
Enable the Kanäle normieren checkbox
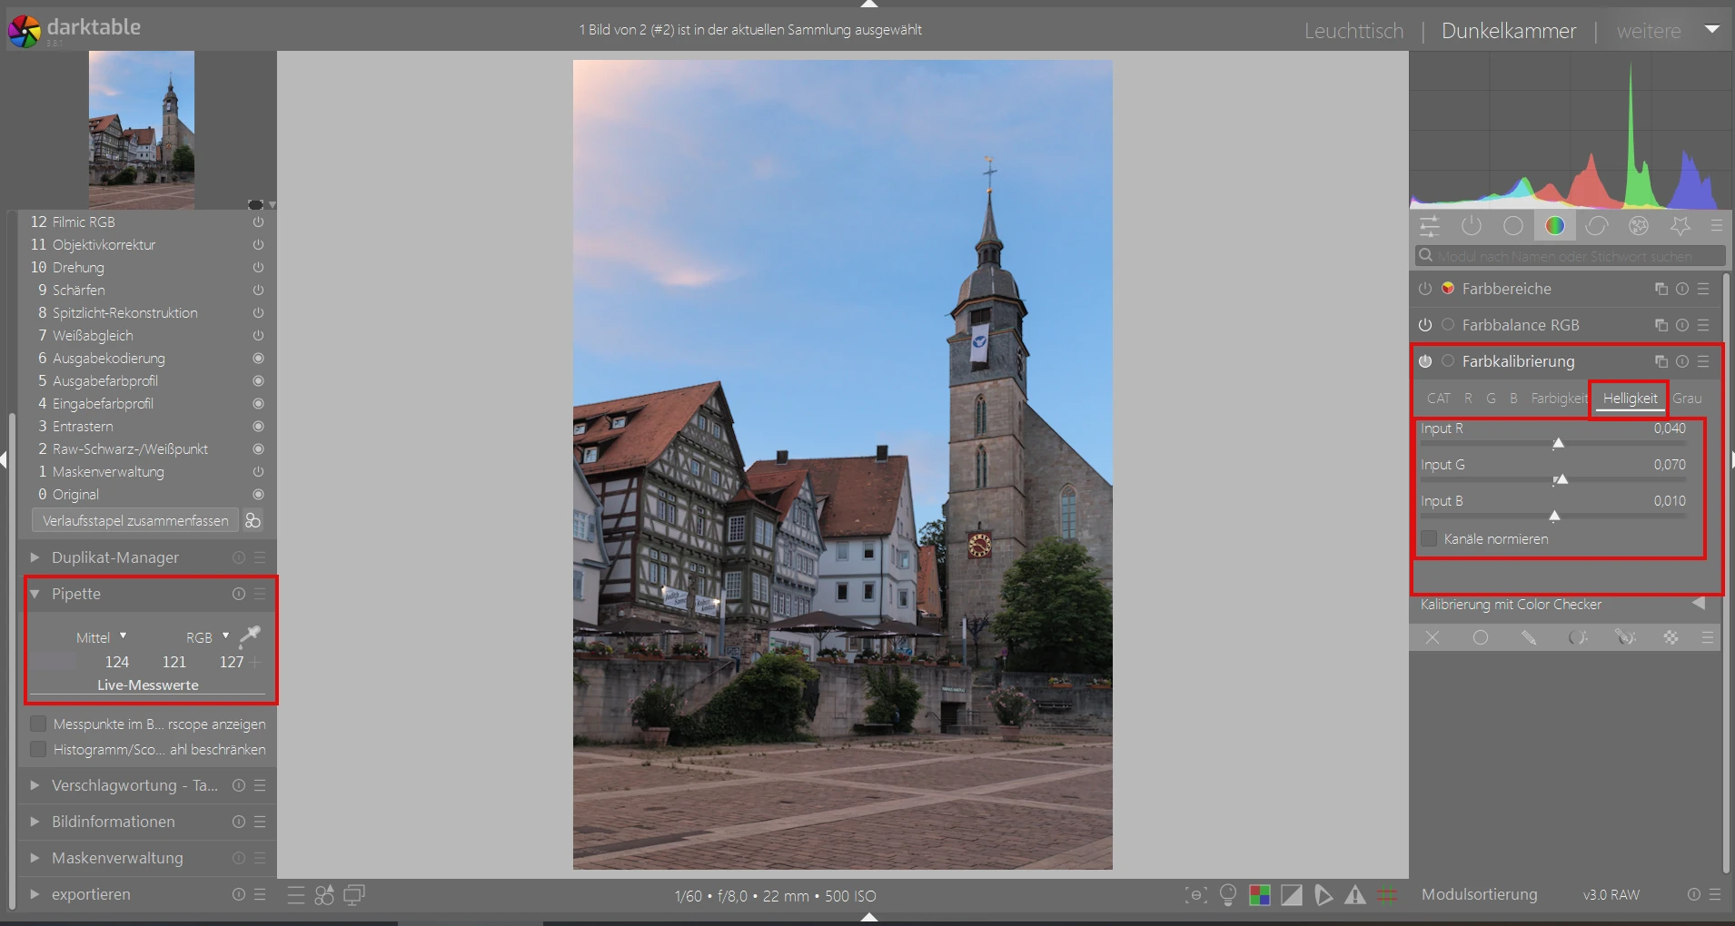1429,539
